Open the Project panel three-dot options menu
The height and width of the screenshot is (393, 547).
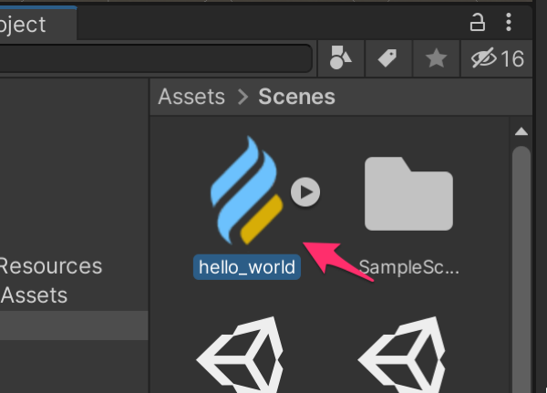pos(510,22)
